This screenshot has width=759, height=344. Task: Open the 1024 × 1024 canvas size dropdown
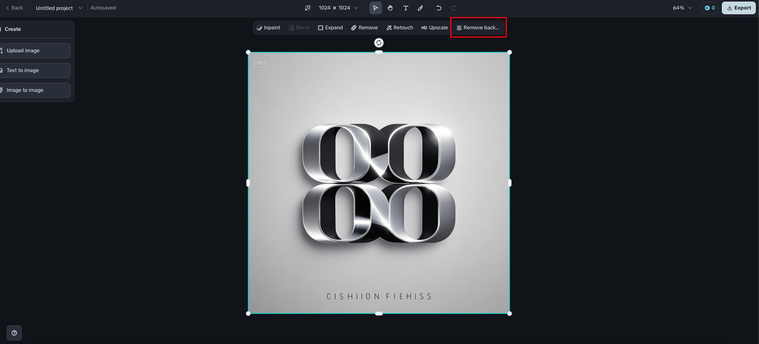click(338, 8)
